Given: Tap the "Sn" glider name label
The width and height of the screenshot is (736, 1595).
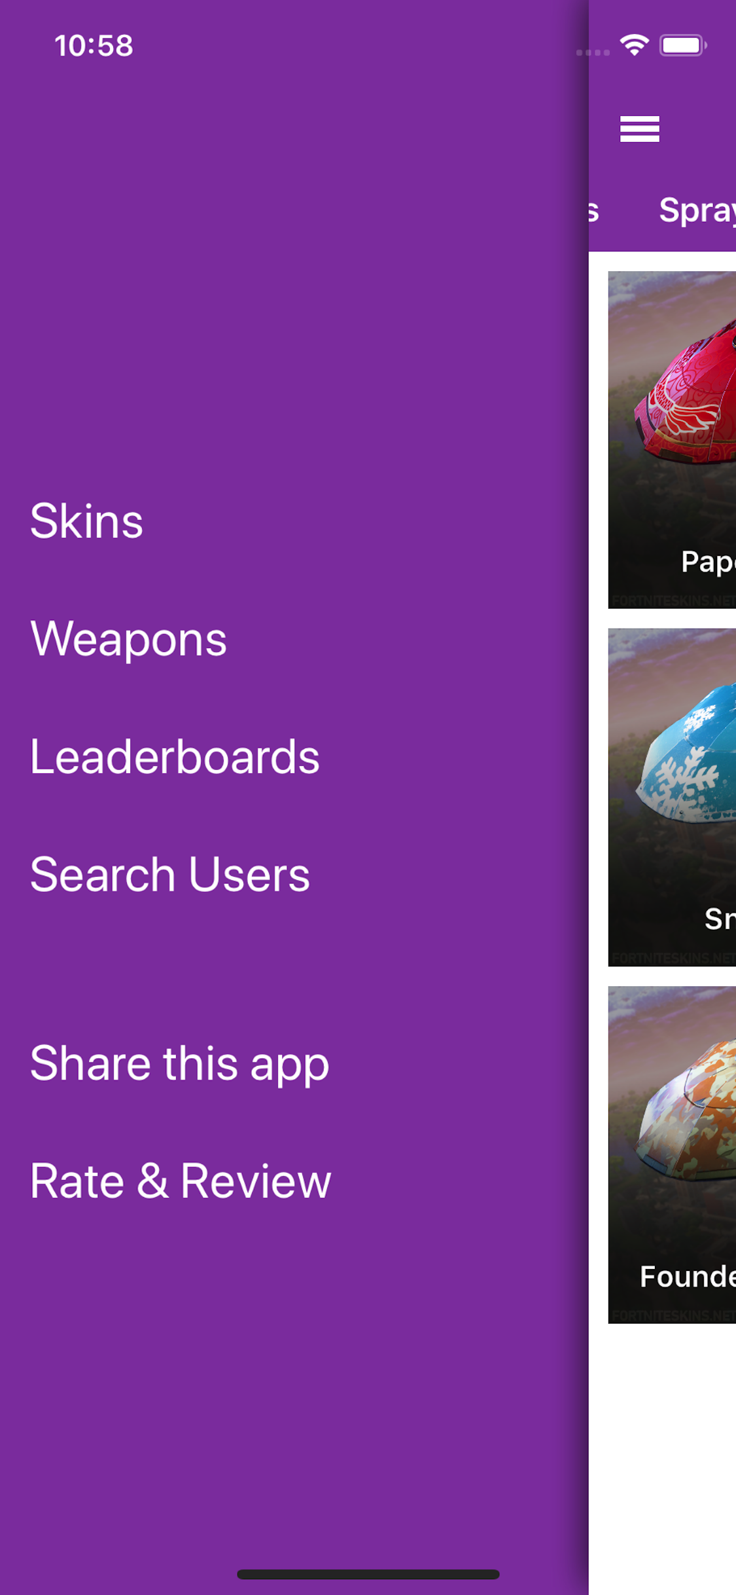Looking at the screenshot, I should pyautogui.click(x=720, y=919).
